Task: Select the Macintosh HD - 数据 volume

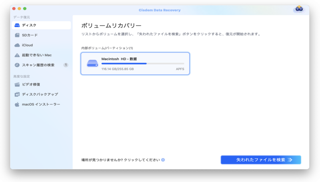Action: (x=135, y=63)
